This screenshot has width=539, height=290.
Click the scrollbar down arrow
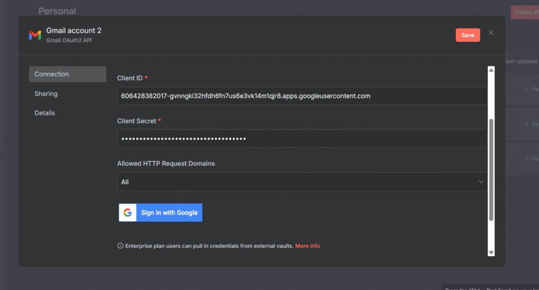click(x=491, y=253)
